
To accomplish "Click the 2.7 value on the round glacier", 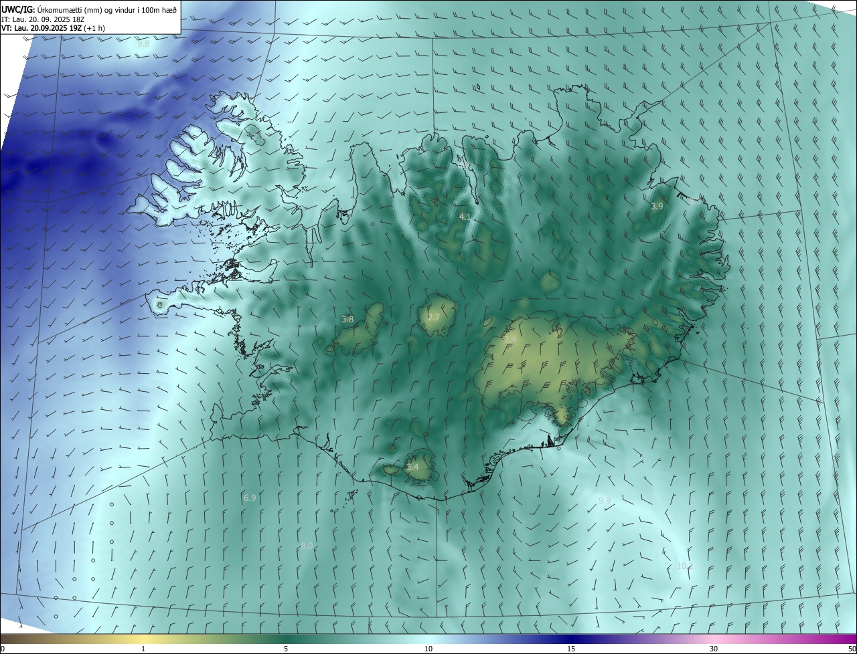I will tap(434, 317).
